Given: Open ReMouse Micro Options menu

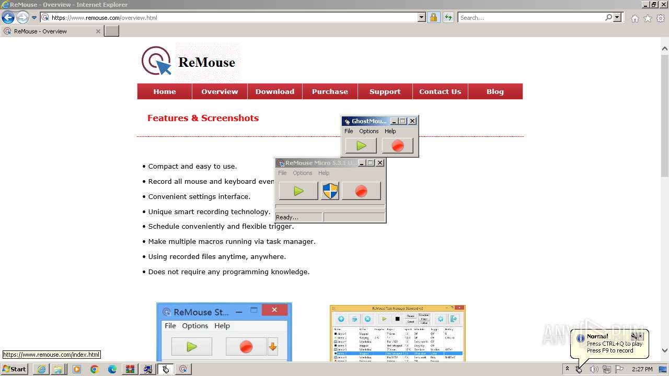Looking at the screenshot, I should click(303, 173).
